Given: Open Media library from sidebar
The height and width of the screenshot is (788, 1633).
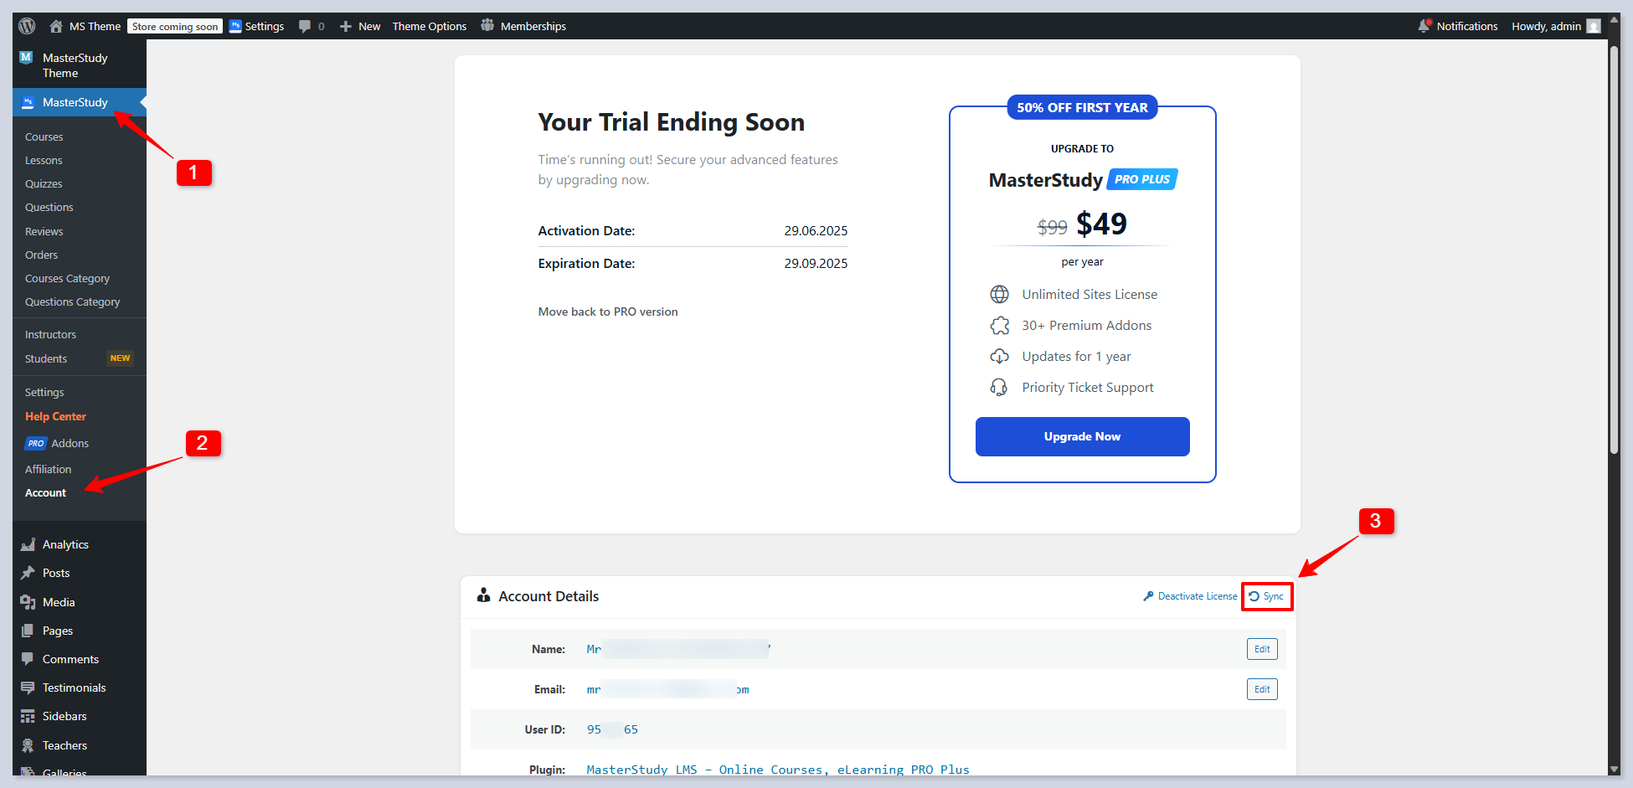Looking at the screenshot, I should point(59,602).
